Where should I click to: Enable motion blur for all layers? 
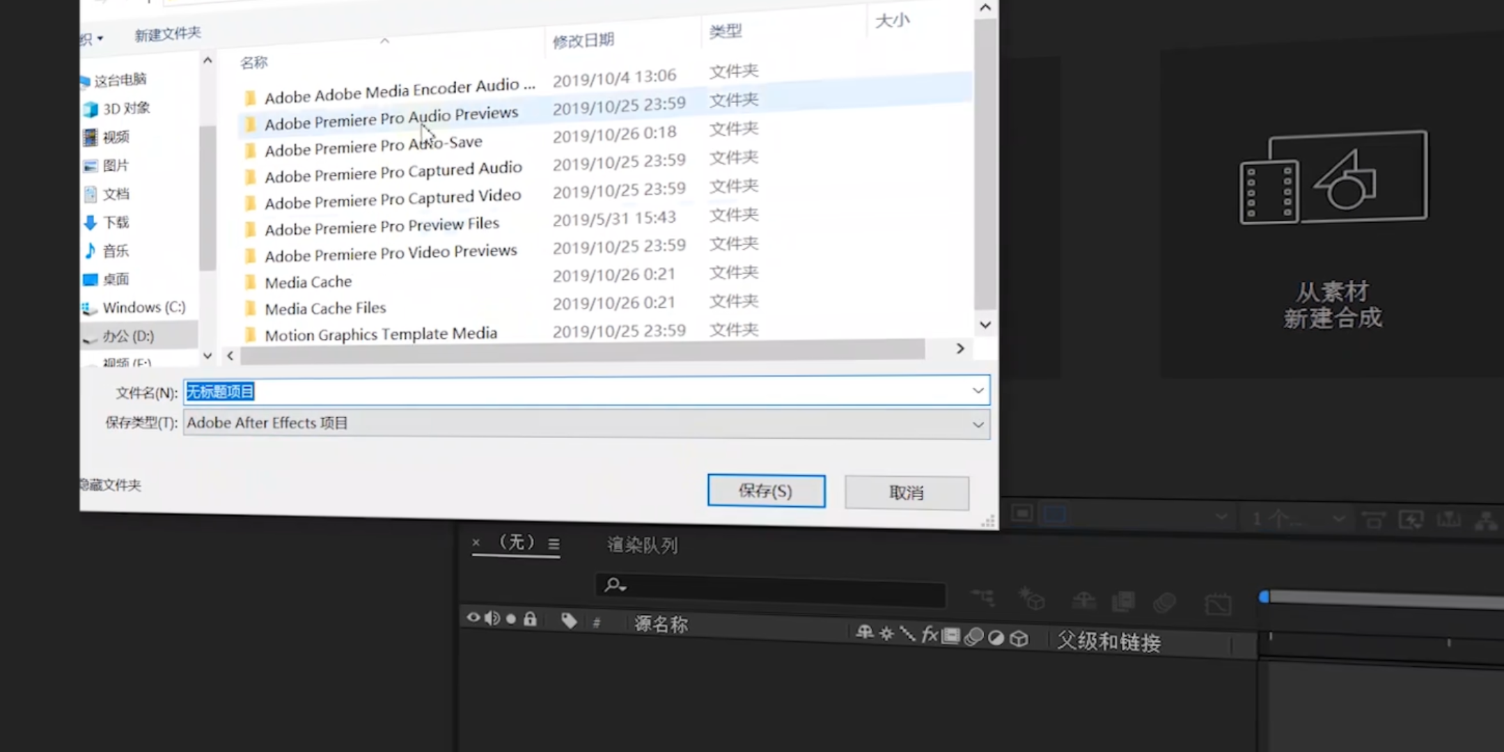(1164, 602)
